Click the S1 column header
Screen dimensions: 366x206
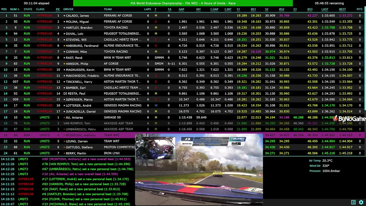tap(238, 9)
